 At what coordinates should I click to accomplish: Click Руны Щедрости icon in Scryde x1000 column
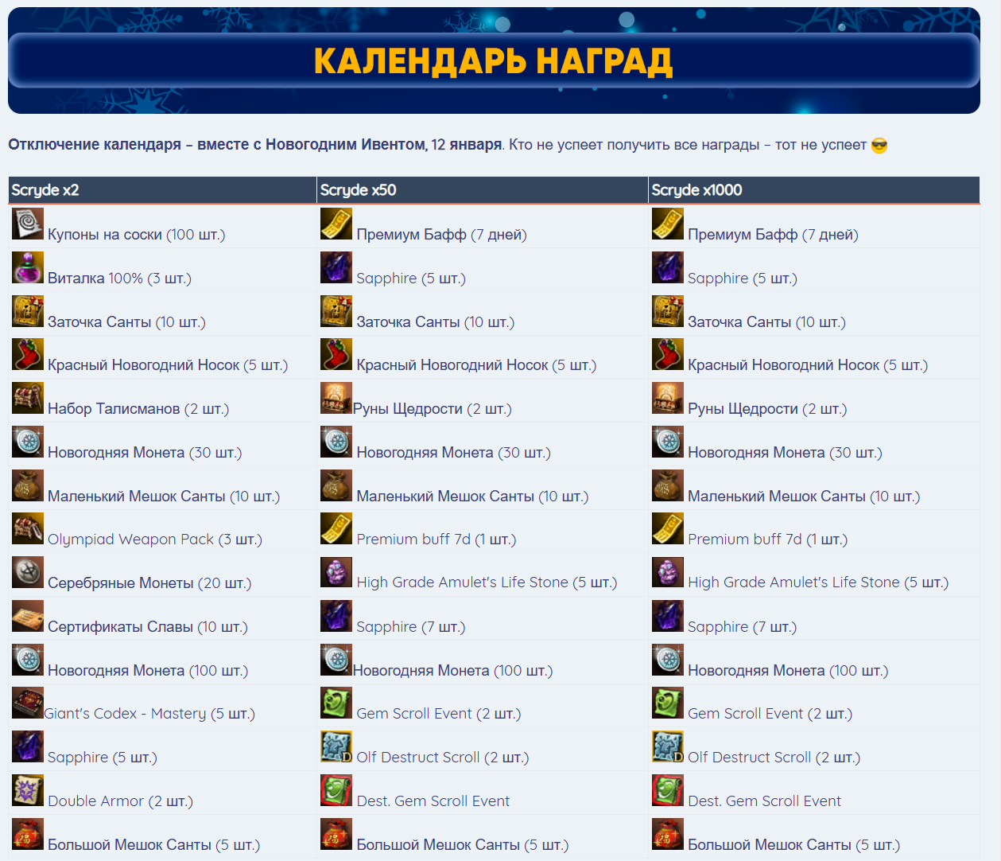[667, 398]
